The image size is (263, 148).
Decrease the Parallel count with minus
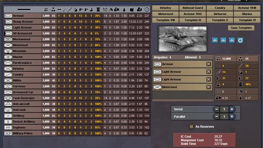coord(216,116)
